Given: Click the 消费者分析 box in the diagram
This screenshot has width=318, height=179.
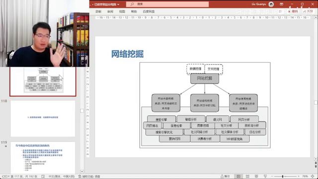Looking at the screenshot, I should click(x=205, y=139).
